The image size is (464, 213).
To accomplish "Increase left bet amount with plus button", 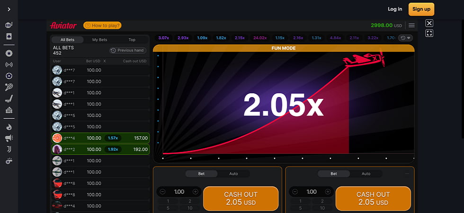I will (195, 192).
